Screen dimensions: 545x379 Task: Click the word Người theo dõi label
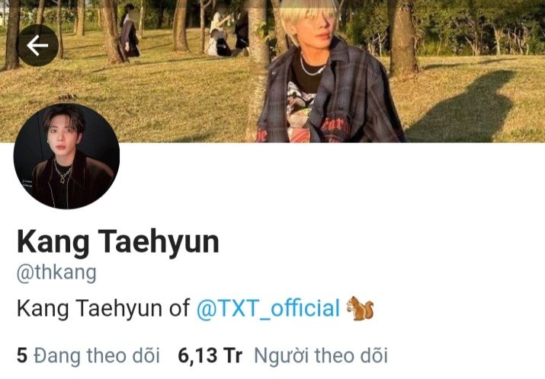321,355
